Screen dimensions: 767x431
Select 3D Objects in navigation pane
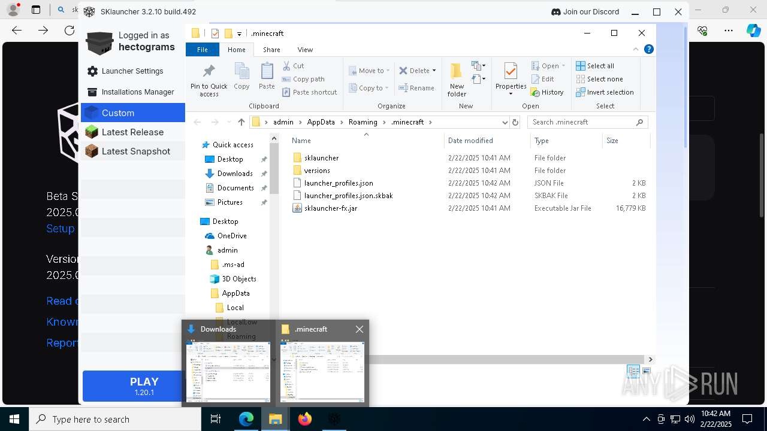239,279
